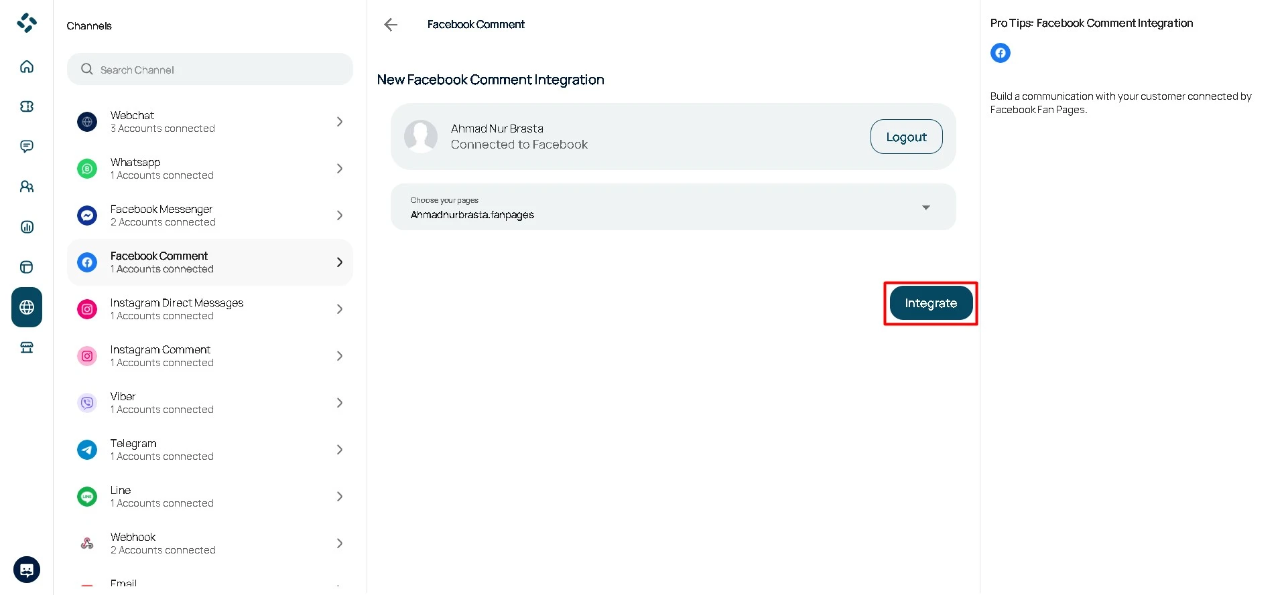
Task: Expand the Webhook channel chevron
Action: (340, 543)
